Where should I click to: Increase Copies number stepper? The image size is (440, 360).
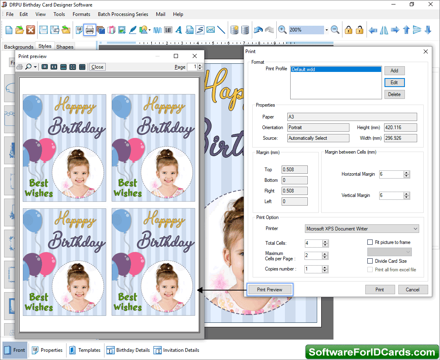[325, 268]
